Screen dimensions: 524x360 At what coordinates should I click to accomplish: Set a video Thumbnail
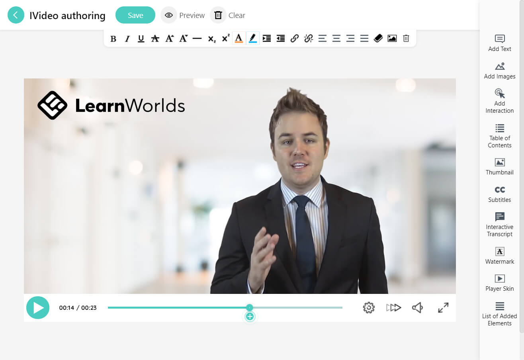point(499,166)
